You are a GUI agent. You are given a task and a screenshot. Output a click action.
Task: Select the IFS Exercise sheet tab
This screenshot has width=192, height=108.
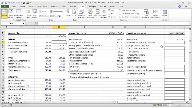click(17, 102)
